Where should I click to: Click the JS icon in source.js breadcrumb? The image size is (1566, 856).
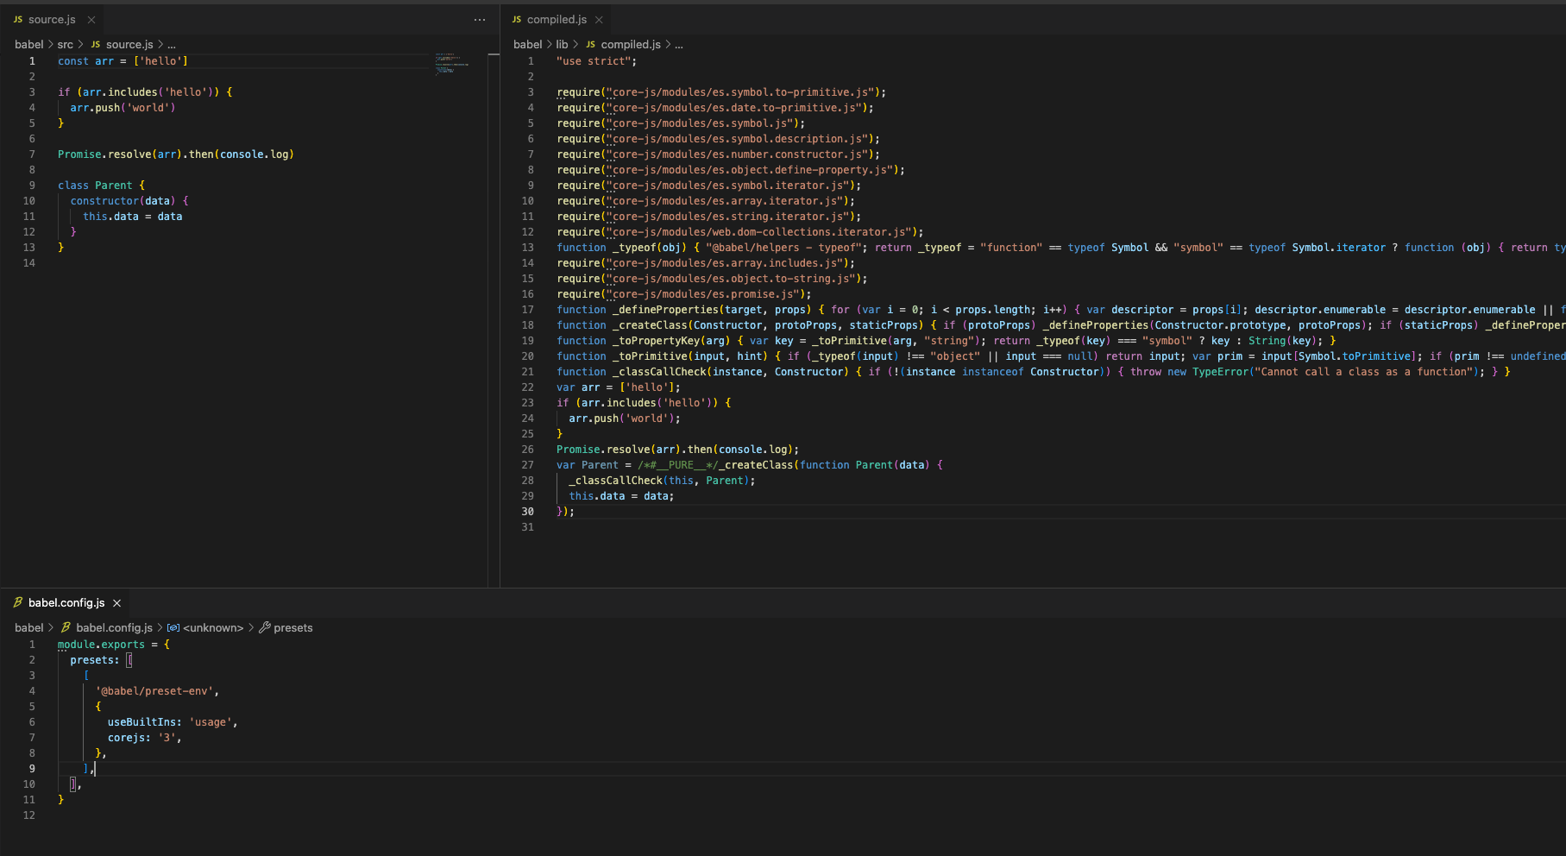[x=95, y=44]
